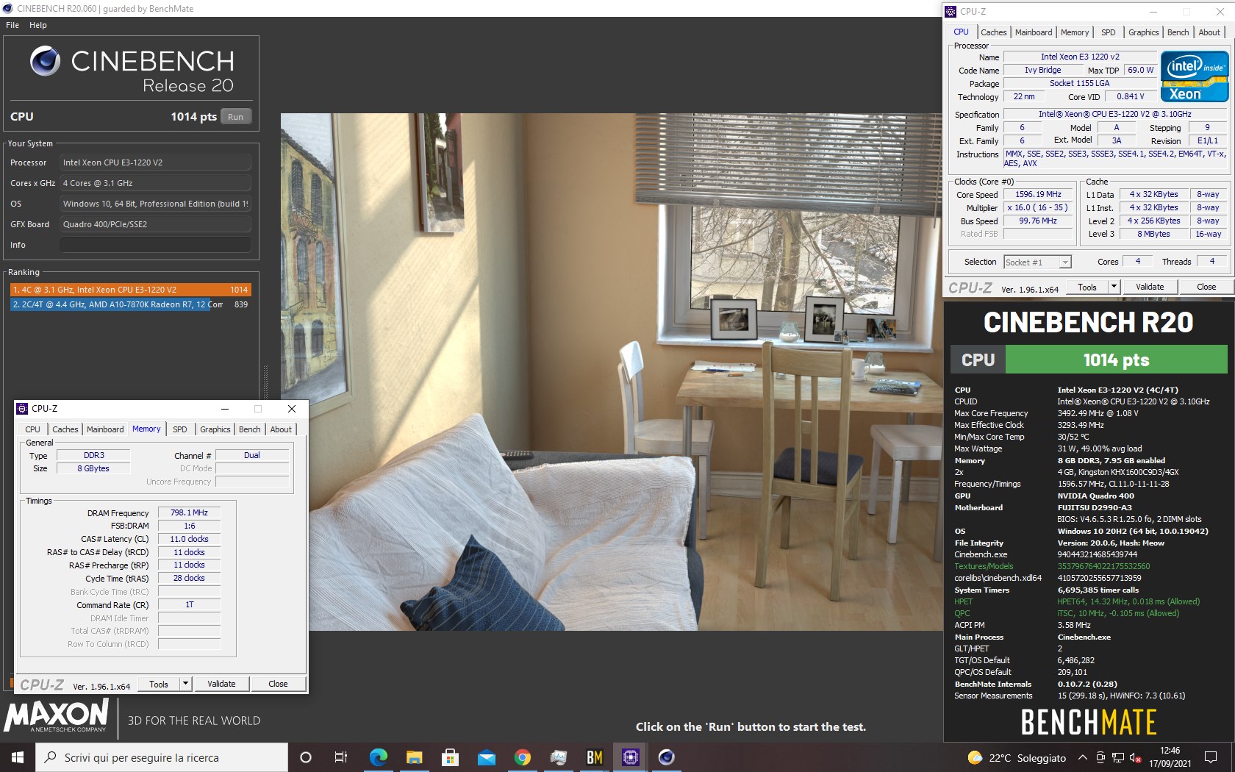This screenshot has height=772, width=1235.
Task: Select first ranking entry Xeon E3-1220 V2
Action: [130, 290]
